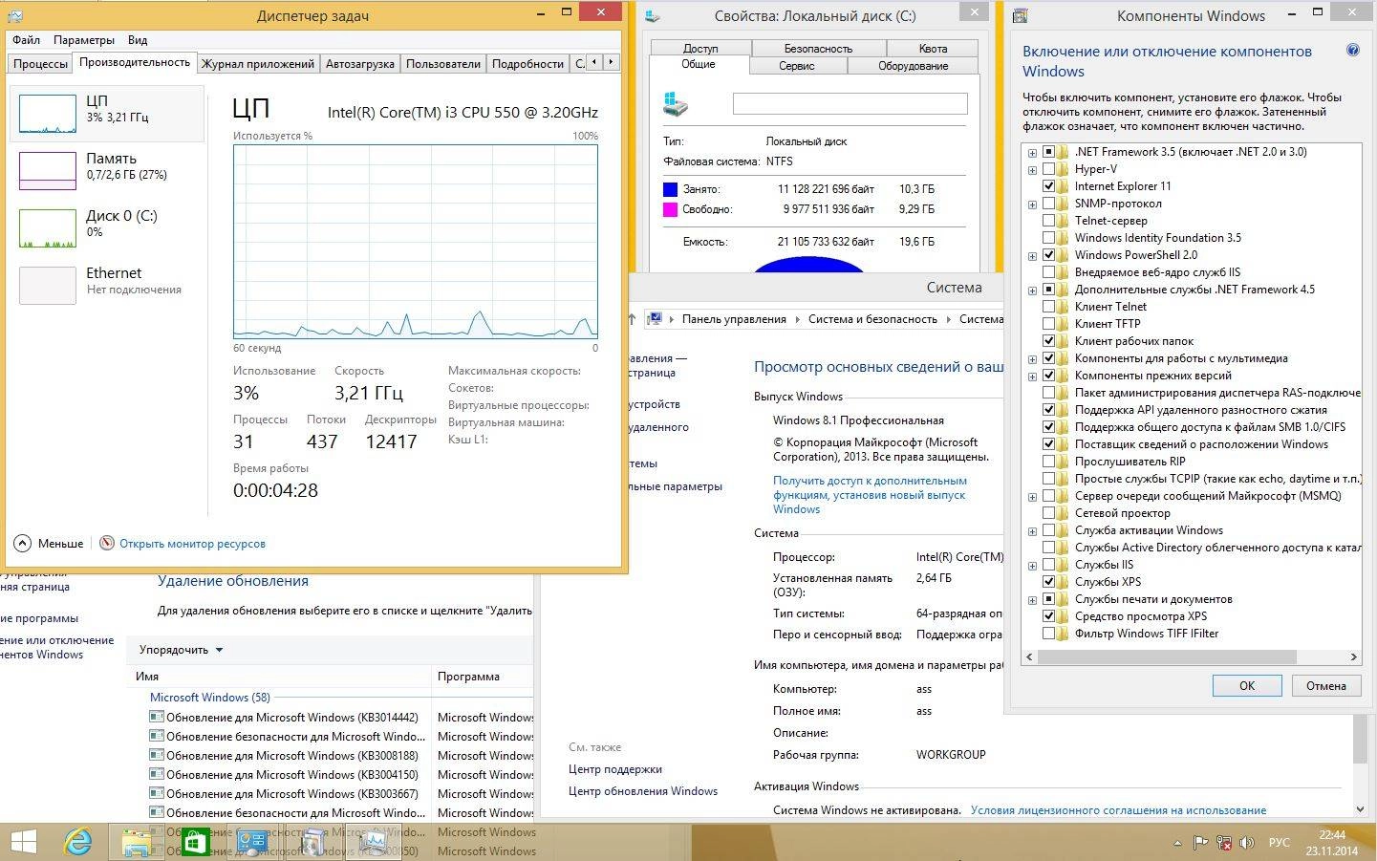Click the resource monitor icon near the link
Viewport: 1377px width, 861px height.
pyautogui.click(x=107, y=543)
